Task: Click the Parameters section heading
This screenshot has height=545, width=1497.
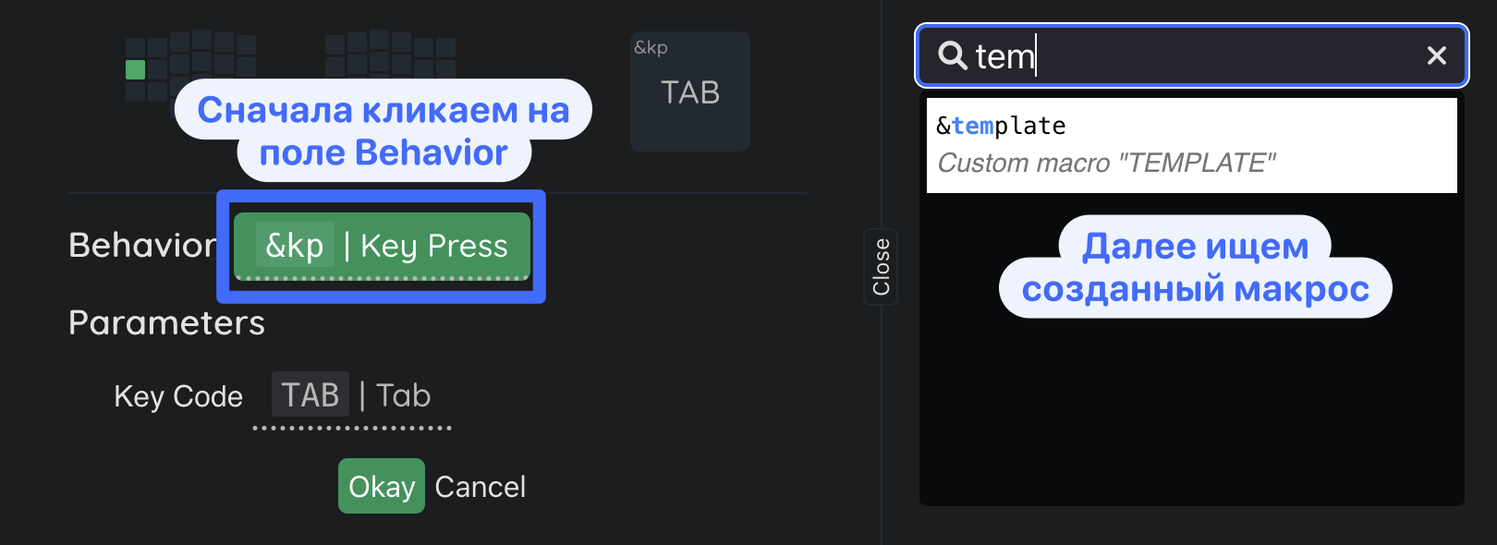Action: 167,322
